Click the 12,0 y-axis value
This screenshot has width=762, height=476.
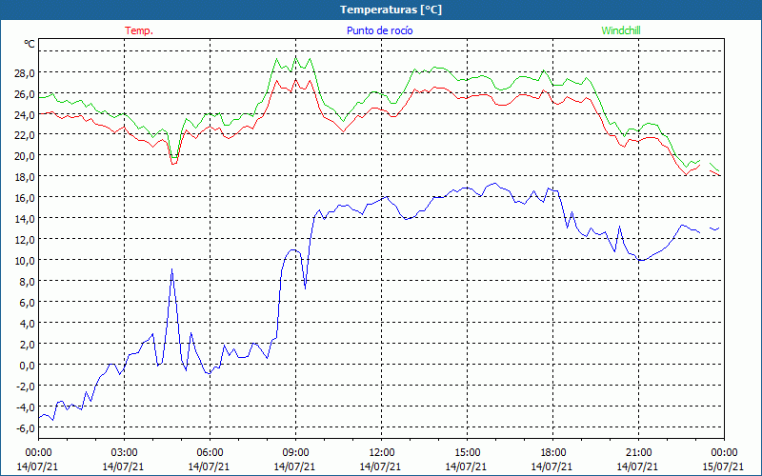(x=25, y=240)
